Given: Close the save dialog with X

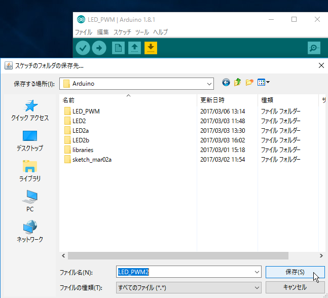Looking at the screenshot, I should [x=321, y=66].
